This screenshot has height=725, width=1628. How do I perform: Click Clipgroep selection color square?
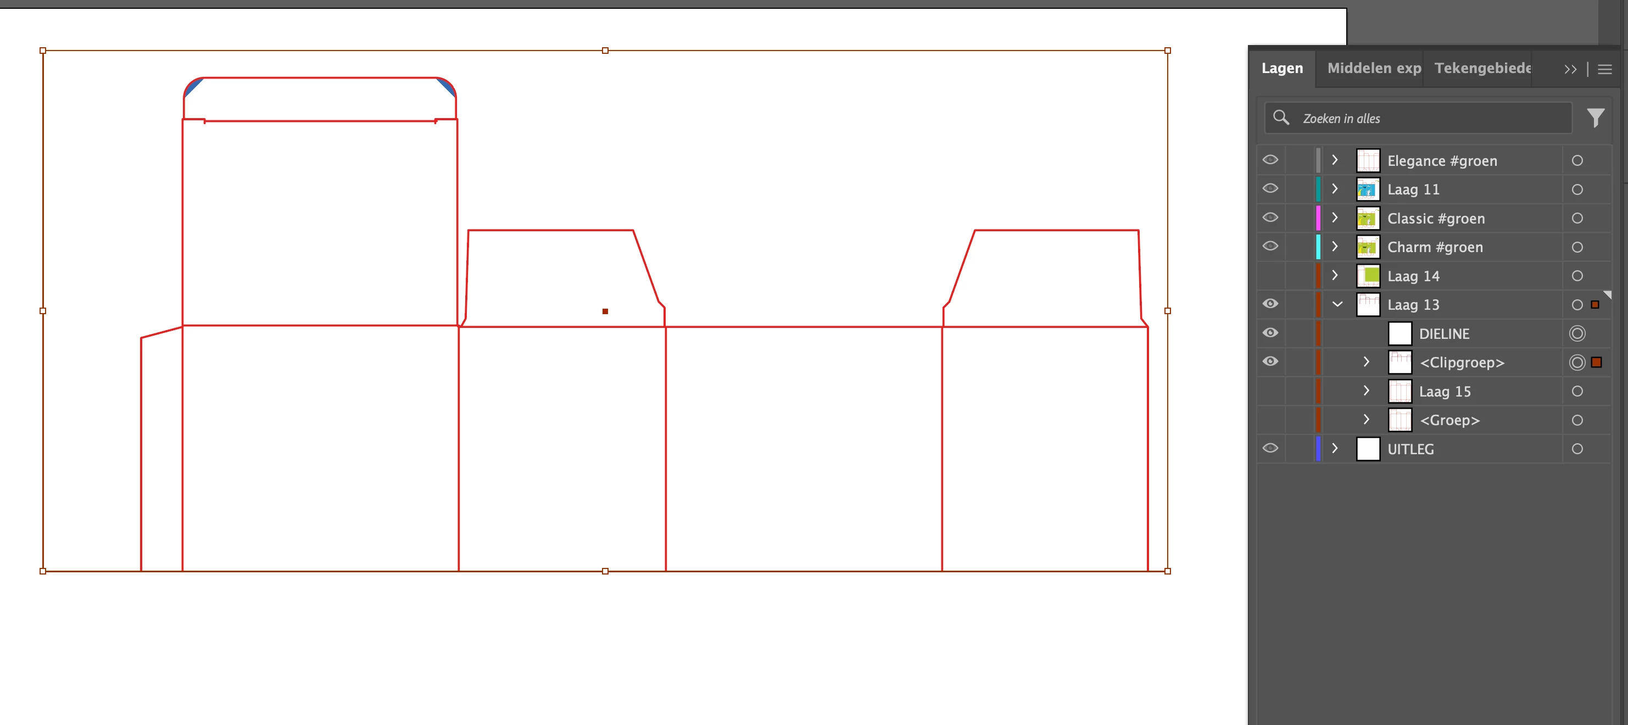pos(1596,362)
